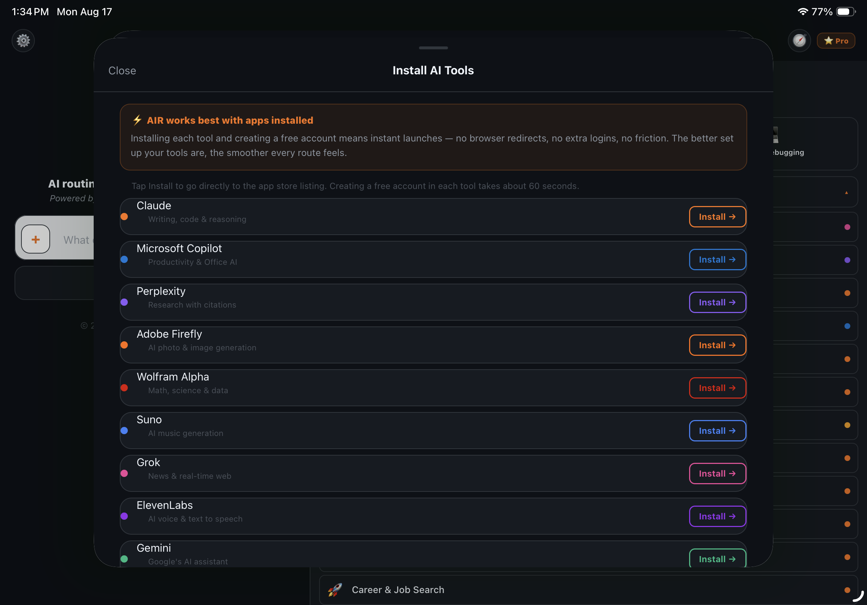Screen dimensions: 867x605
Task: Select the Perplexity row title
Action: tap(161, 291)
